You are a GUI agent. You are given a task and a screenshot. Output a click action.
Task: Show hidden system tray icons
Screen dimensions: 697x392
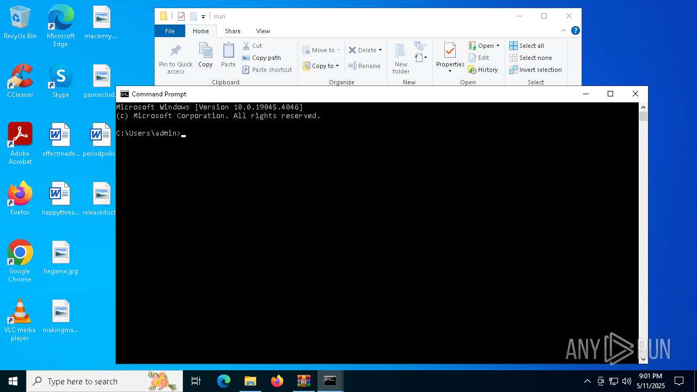click(587, 381)
